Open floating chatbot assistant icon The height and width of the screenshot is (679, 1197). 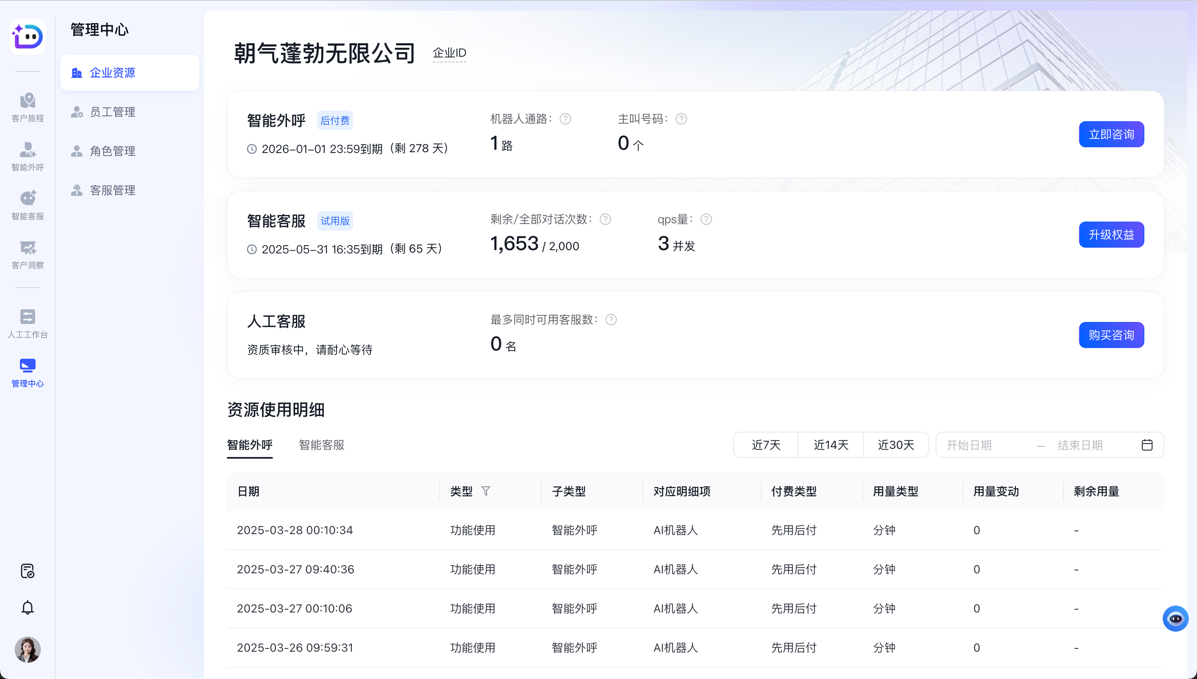click(1175, 618)
